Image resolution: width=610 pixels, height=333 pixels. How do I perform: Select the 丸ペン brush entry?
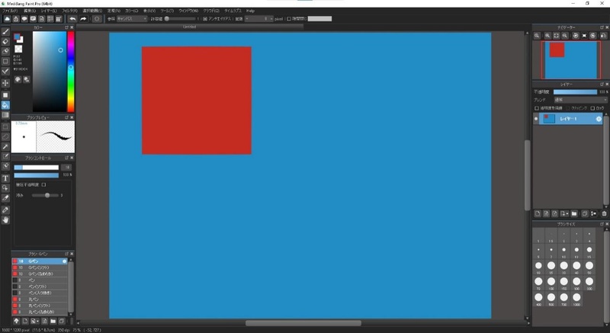click(x=40, y=299)
